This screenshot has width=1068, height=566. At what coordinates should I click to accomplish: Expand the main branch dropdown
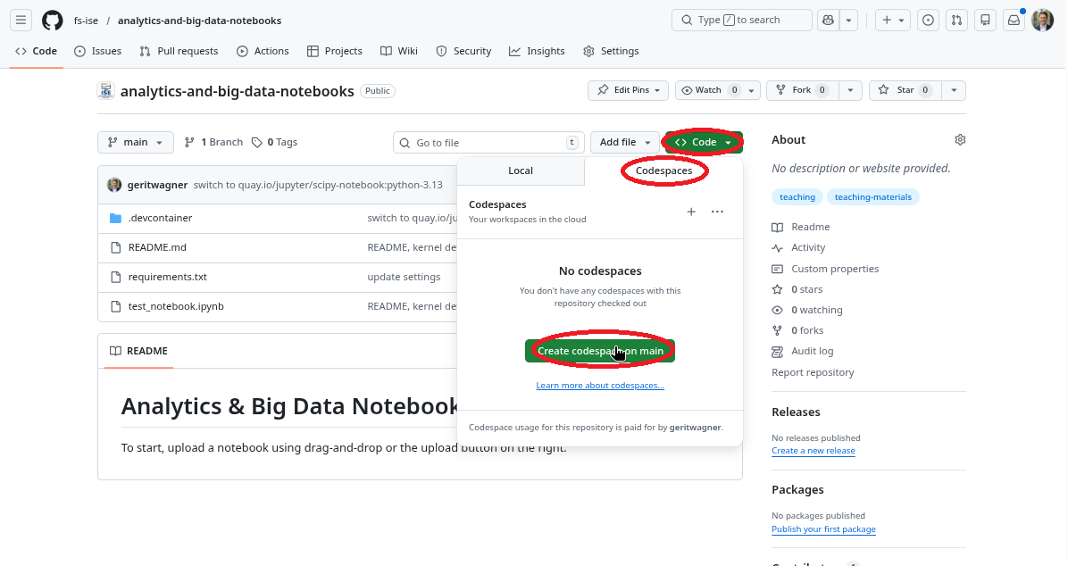coord(136,142)
